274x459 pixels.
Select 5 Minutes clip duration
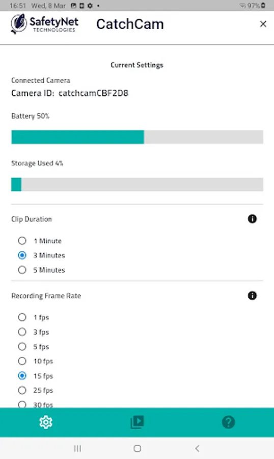tap(42, 270)
